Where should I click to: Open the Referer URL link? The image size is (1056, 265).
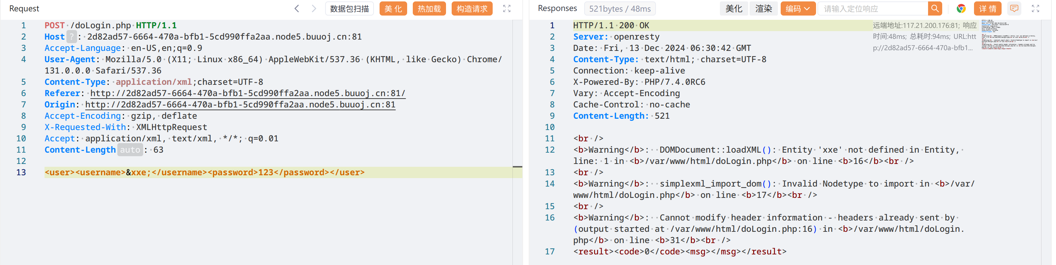[248, 93]
